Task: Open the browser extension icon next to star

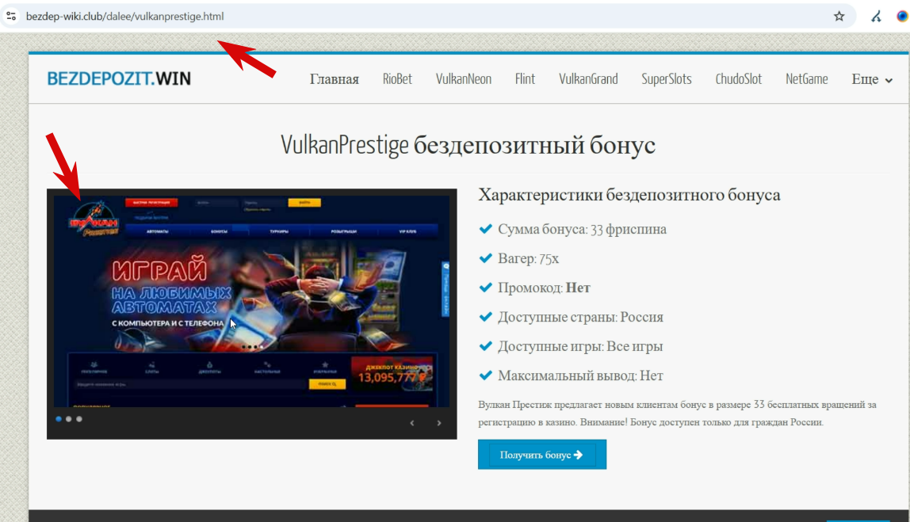Action: coord(877,17)
